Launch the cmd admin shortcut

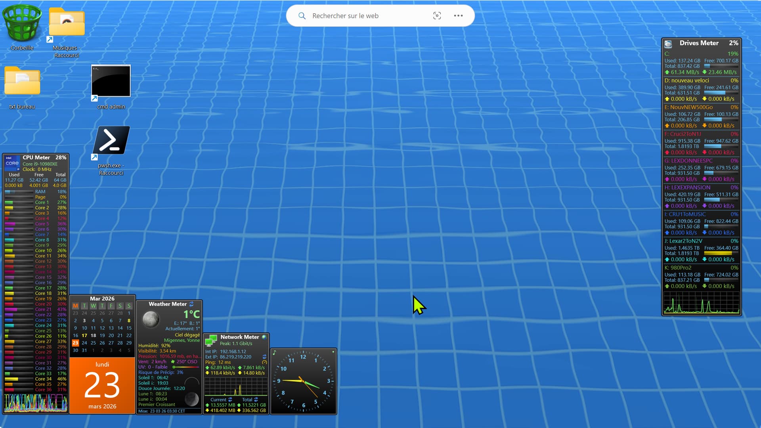(111, 81)
